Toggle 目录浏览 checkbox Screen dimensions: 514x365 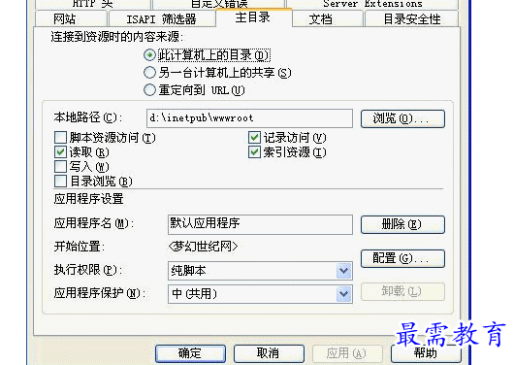pyautogui.click(x=60, y=181)
